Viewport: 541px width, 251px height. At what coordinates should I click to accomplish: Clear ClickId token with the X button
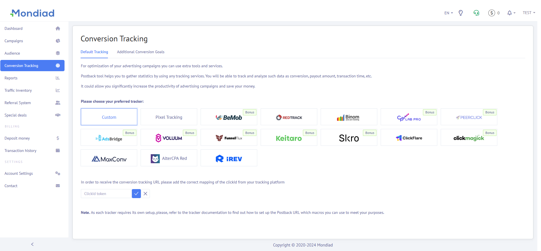[x=145, y=194]
